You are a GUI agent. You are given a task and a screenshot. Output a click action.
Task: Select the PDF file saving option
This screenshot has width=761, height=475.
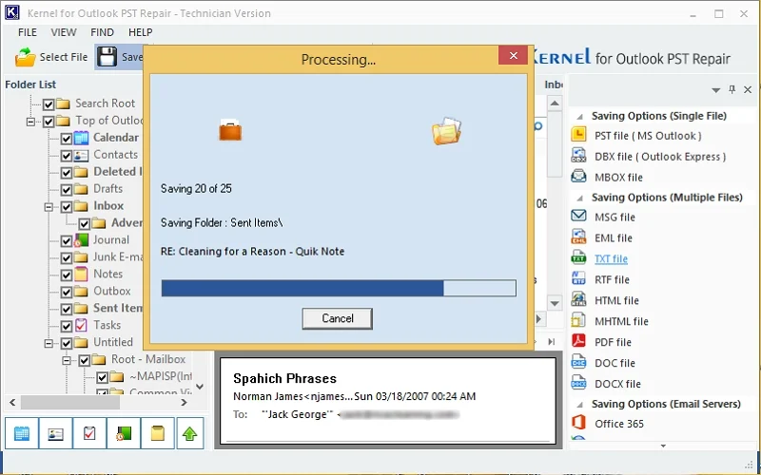(613, 342)
